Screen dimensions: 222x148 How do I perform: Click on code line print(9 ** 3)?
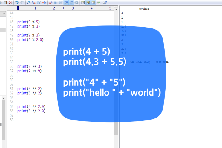[x=29, y=66]
